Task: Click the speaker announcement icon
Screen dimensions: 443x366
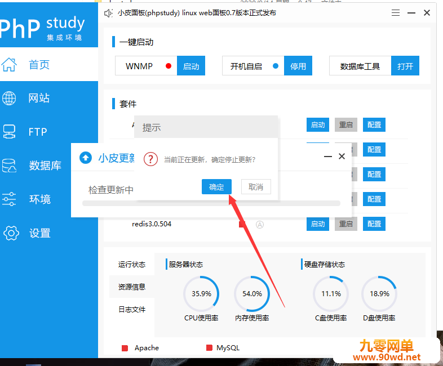Action: pyautogui.click(x=108, y=13)
